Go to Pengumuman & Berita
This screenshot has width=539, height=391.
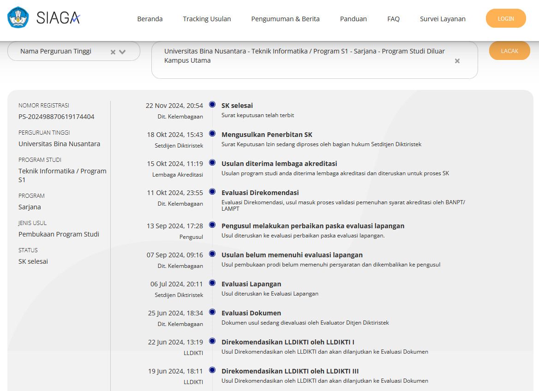pyautogui.click(x=285, y=19)
